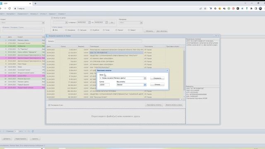265x149 pixels.
Task: Click the page number field in paging bar
Action: pos(16,131)
